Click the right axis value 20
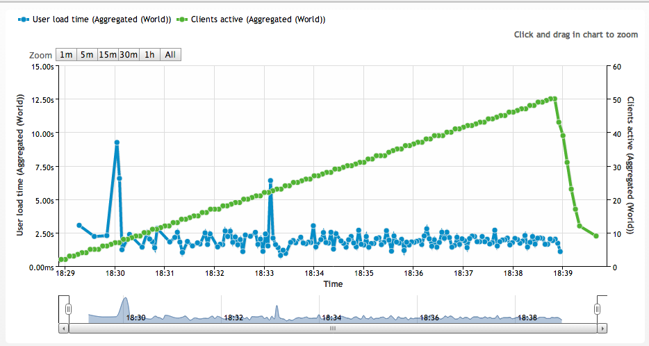Screen dimensions: 649x346 [617, 201]
